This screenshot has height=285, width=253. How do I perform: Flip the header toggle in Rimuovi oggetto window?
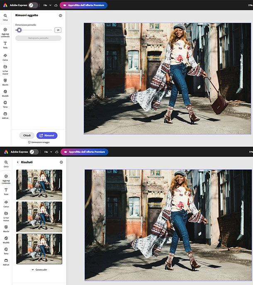click(33, 5)
